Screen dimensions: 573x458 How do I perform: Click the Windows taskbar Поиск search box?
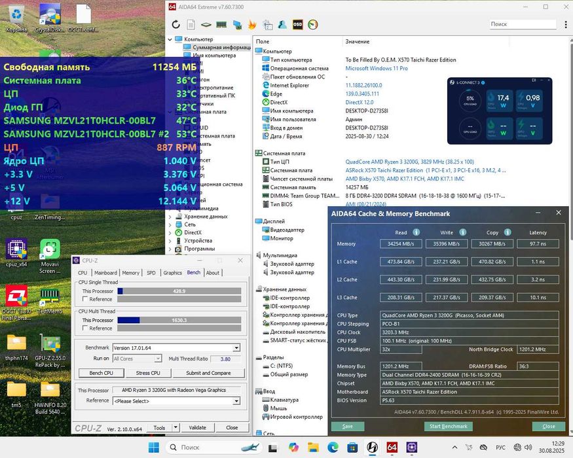pyautogui.click(x=215, y=447)
